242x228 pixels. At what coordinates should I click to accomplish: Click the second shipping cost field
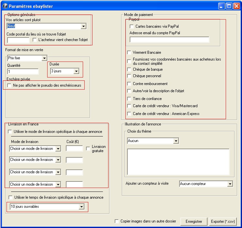74,160
